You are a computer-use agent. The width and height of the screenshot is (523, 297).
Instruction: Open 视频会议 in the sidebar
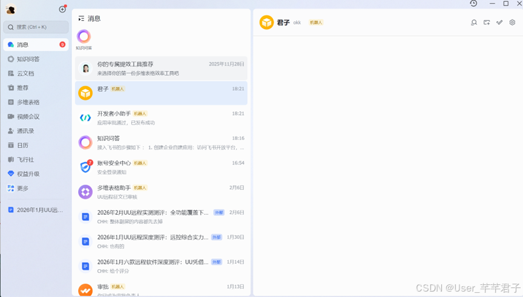36,117
